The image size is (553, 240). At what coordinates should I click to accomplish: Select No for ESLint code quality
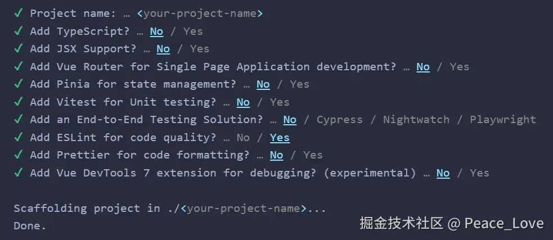(243, 137)
